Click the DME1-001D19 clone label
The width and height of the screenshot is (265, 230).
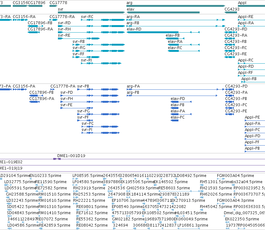71,156
